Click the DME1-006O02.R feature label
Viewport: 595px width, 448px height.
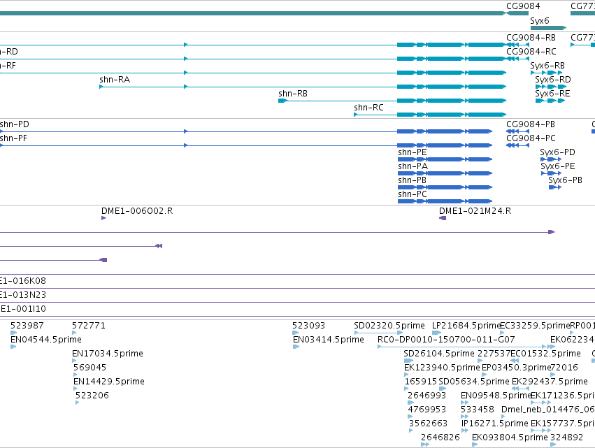point(137,211)
